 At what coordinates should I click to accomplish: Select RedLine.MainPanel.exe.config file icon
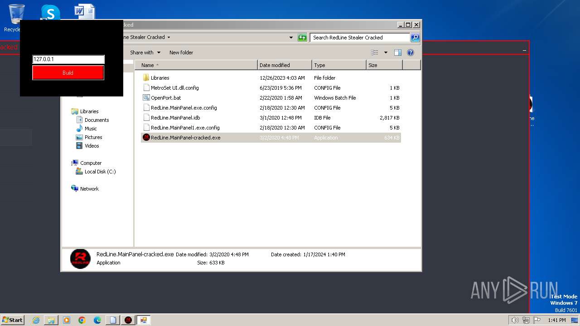tap(146, 108)
